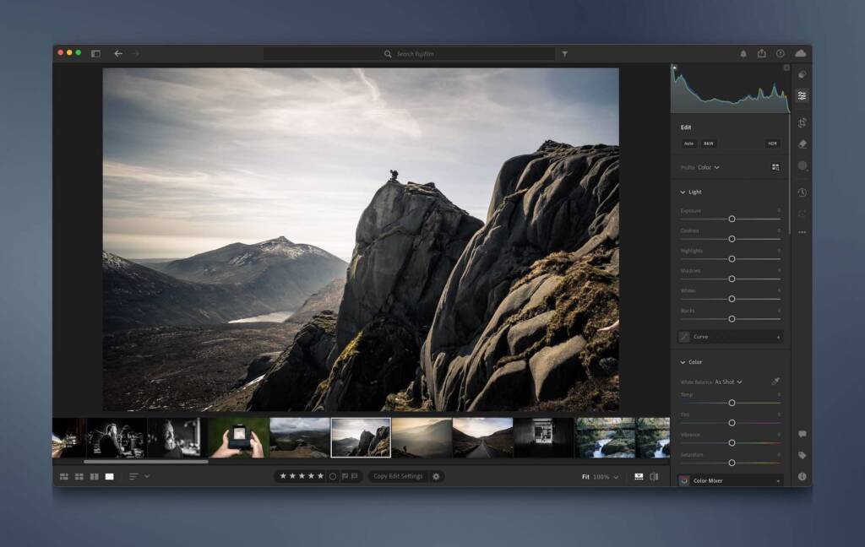Open the Crop and Rotate tool
This screenshot has width=865, height=547.
point(802,123)
